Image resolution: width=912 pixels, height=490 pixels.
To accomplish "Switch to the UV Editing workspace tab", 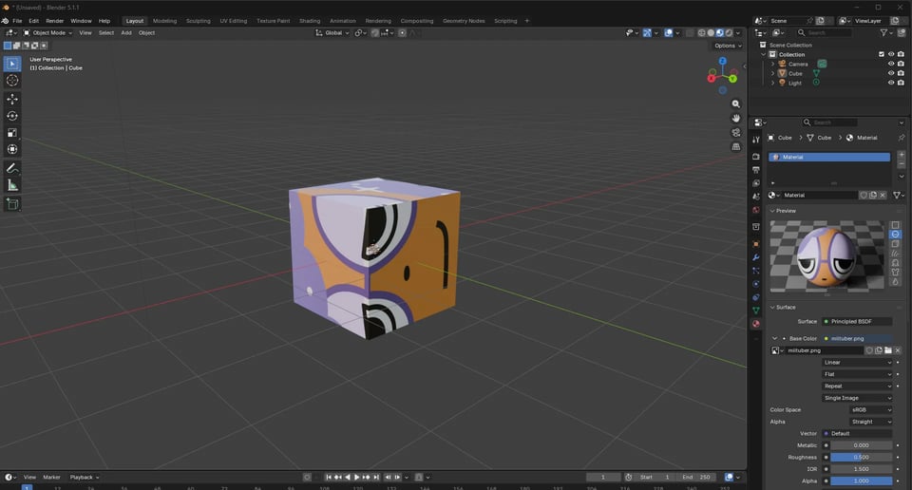I will coord(234,21).
